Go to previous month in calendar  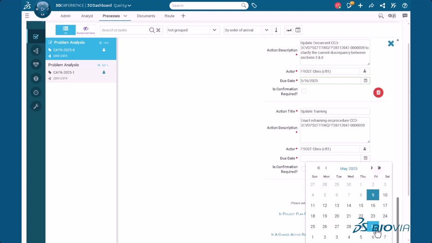[x=326, y=168]
